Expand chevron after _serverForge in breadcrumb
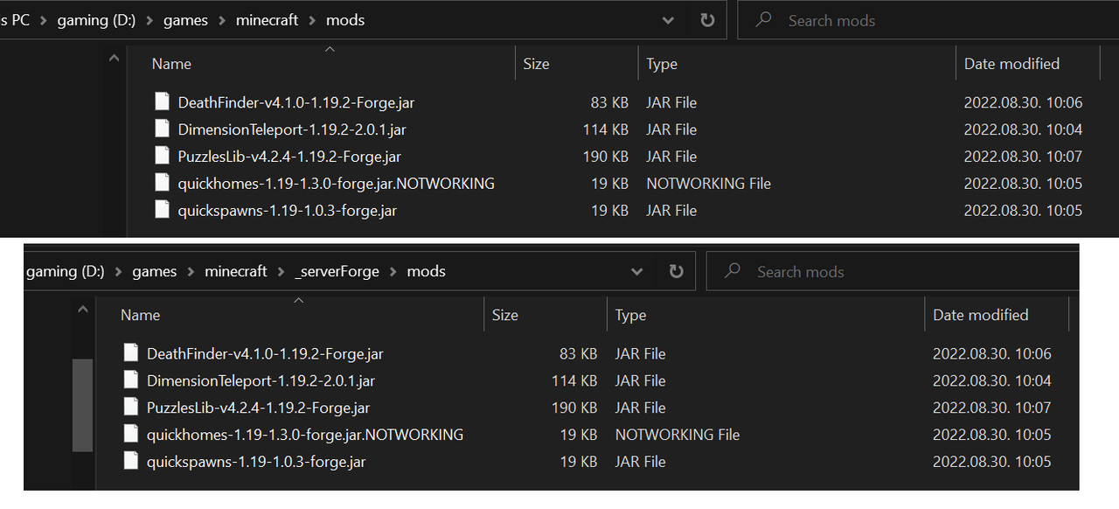The width and height of the screenshot is (1119, 509). (x=393, y=272)
